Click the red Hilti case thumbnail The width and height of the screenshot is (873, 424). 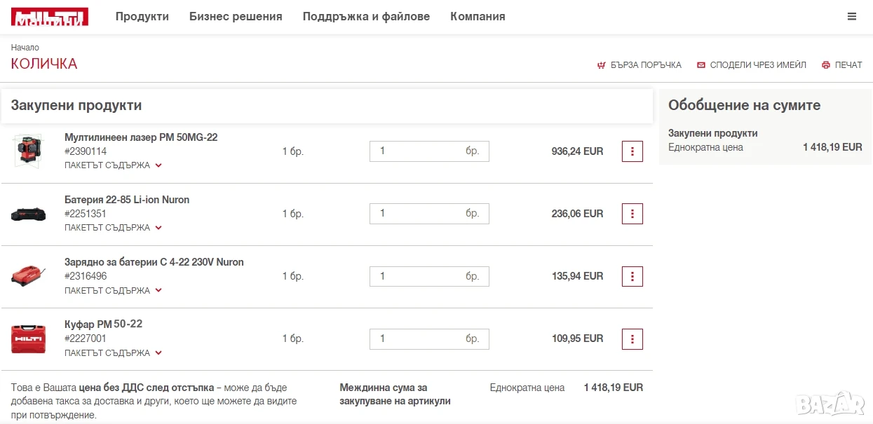pos(28,339)
